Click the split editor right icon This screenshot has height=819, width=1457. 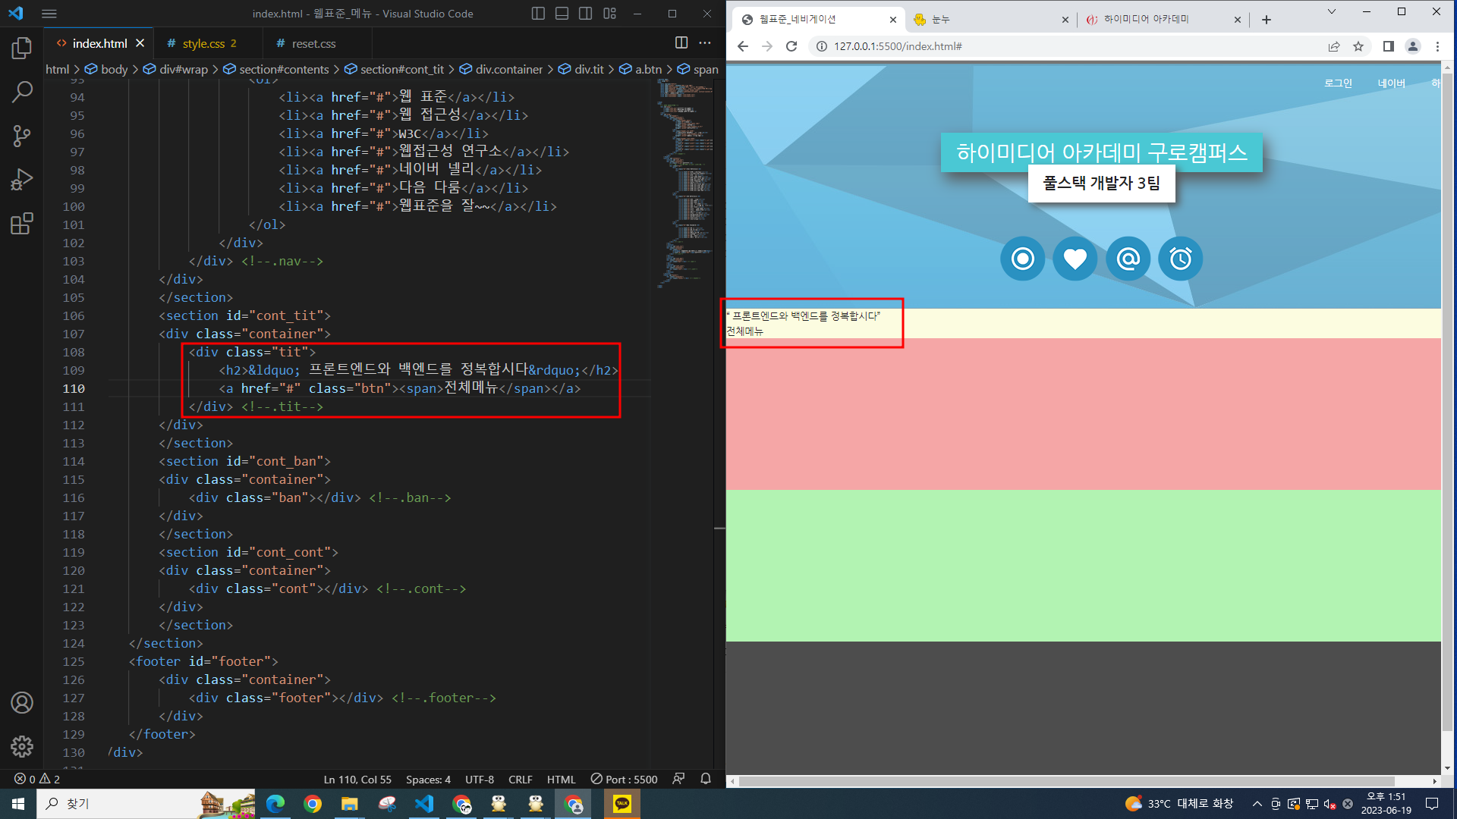(x=681, y=43)
